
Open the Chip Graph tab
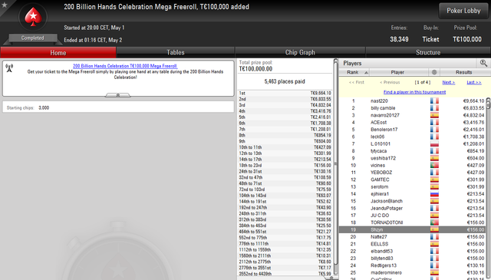tap(300, 53)
